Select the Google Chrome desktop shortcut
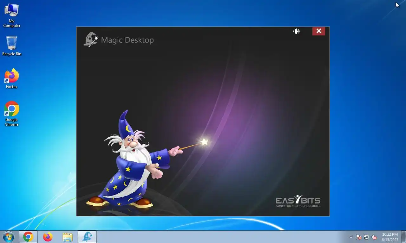 [x=12, y=114]
